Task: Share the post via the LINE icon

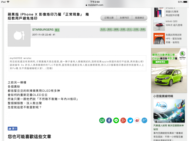Action: [116, 120]
